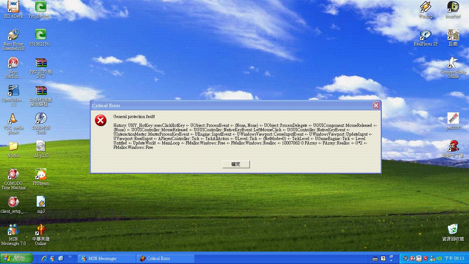Open language bar options arrow
Viewport: 469px width, 264px height.
(x=391, y=260)
